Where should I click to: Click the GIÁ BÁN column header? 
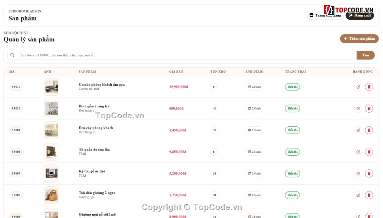176,72
